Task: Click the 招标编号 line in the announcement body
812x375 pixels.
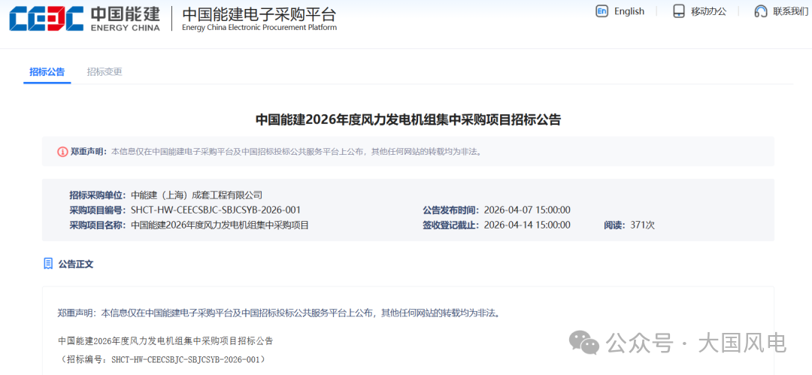Action: tap(163, 359)
